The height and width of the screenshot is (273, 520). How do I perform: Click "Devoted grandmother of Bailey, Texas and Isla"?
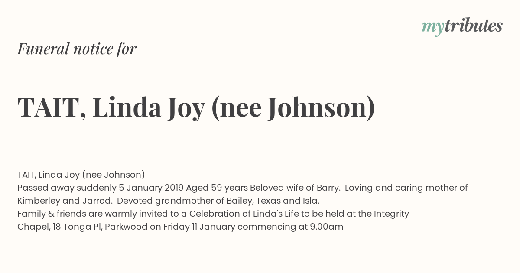pyautogui.click(x=218, y=201)
